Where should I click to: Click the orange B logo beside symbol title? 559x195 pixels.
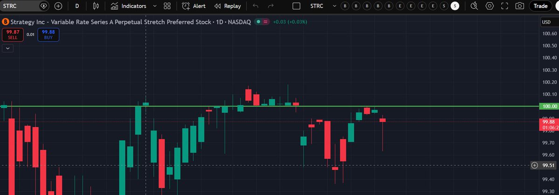tap(6, 22)
